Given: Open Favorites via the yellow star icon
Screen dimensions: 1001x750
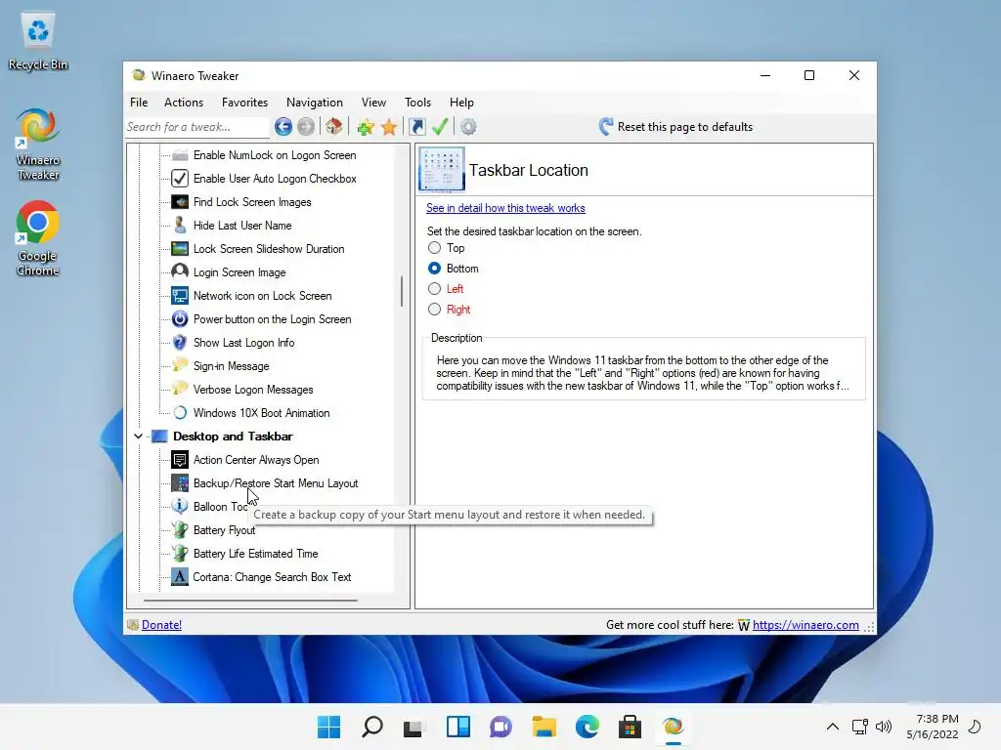Looking at the screenshot, I should pos(389,127).
